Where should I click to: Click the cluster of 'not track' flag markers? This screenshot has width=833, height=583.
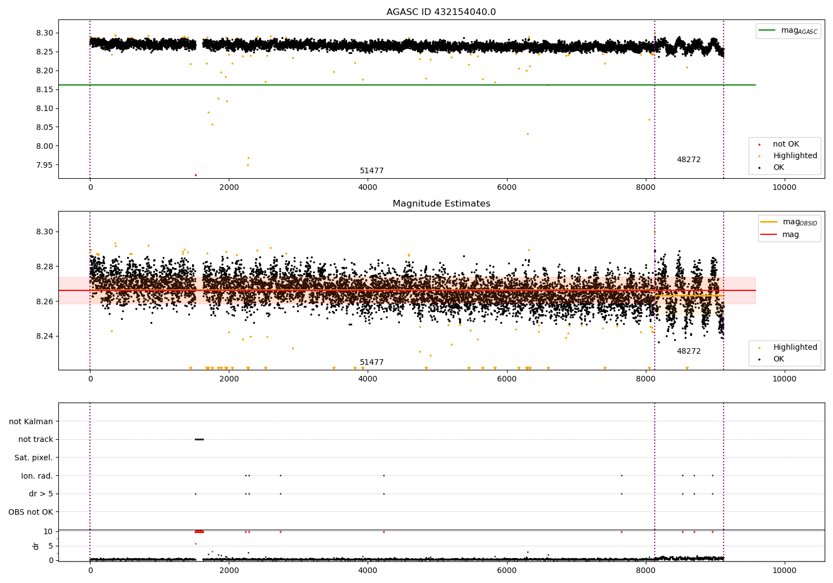click(199, 440)
